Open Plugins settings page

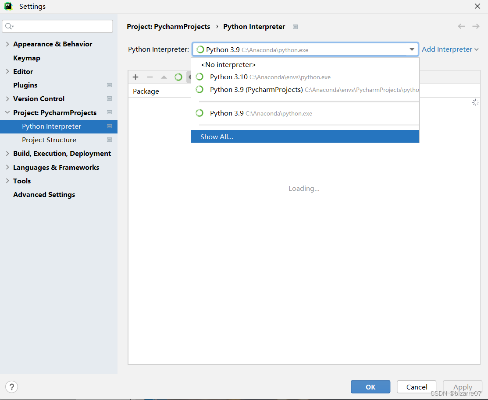pos(25,85)
